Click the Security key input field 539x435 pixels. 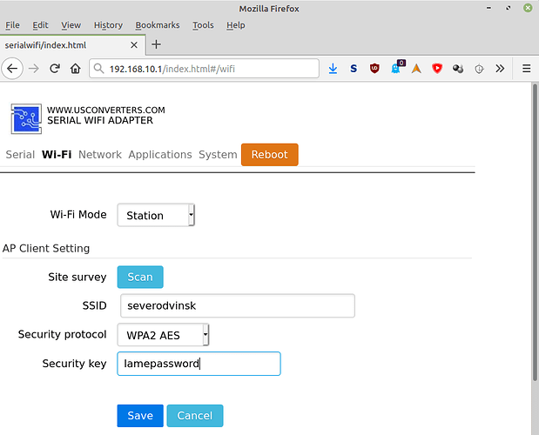199,364
